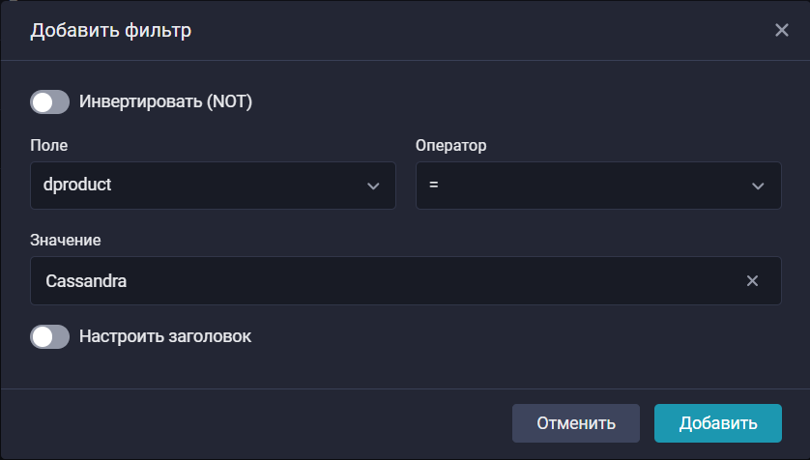Select the dproduct text in field selector
The height and width of the screenshot is (460, 810).
point(78,185)
